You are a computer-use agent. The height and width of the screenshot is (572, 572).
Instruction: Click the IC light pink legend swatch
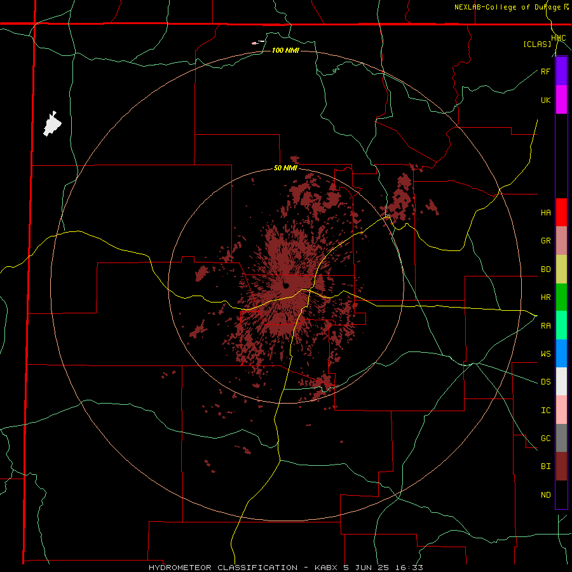click(x=561, y=410)
